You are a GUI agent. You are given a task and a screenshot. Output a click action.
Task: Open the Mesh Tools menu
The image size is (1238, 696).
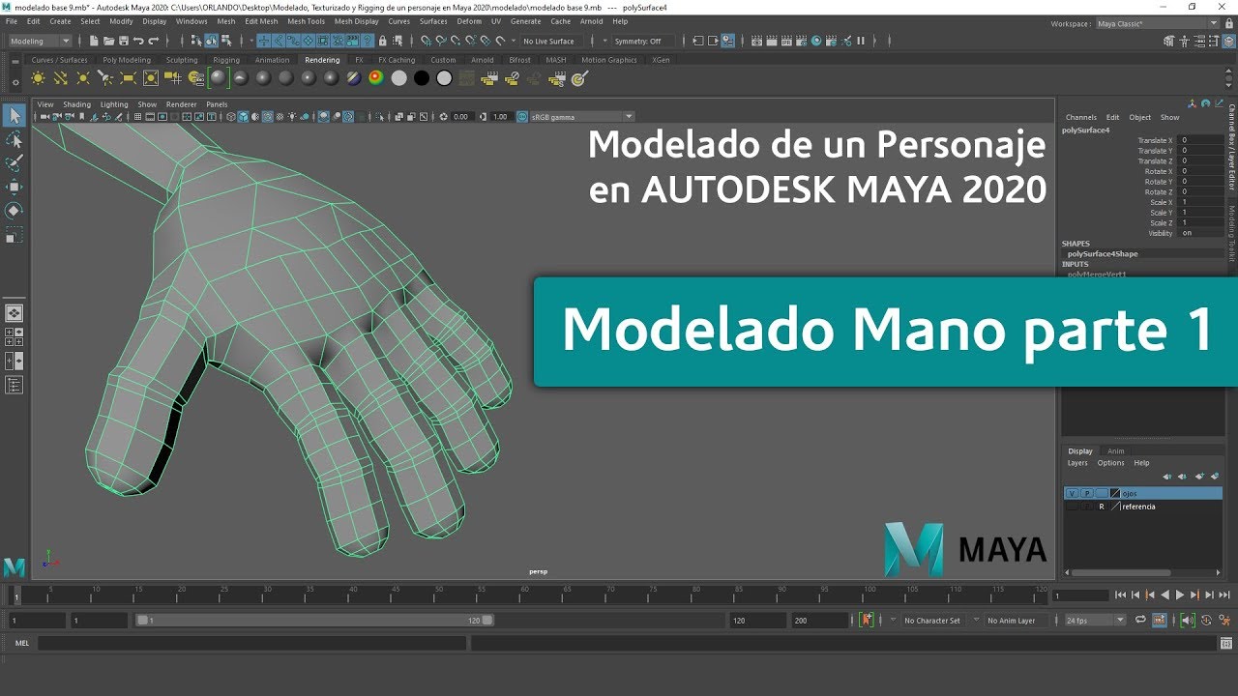(x=306, y=20)
